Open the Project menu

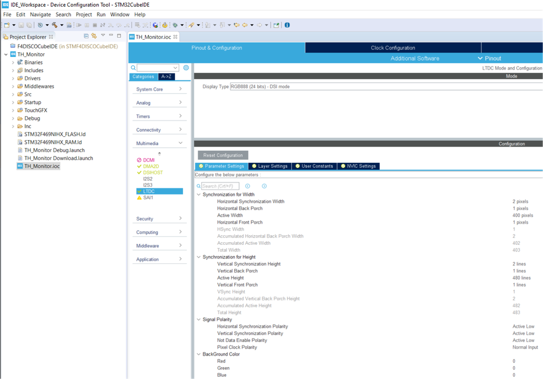[84, 15]
